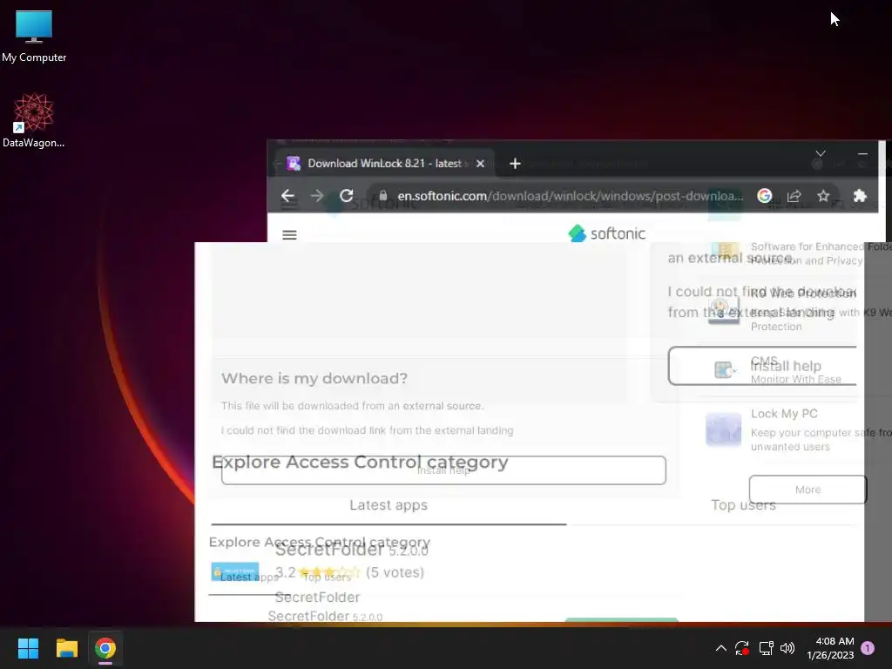Select the larger Top users tab
This screenshot has height=669, width=892.
tap(743, 506)
